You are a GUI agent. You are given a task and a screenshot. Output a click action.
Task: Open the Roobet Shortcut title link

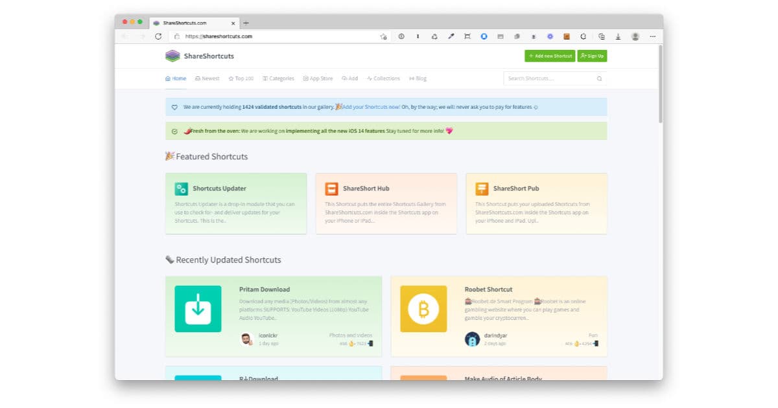(488, 289)
